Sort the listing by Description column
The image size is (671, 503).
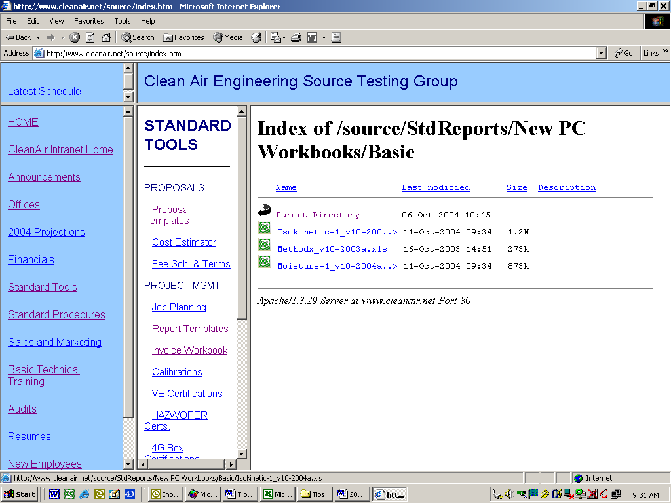567,187
